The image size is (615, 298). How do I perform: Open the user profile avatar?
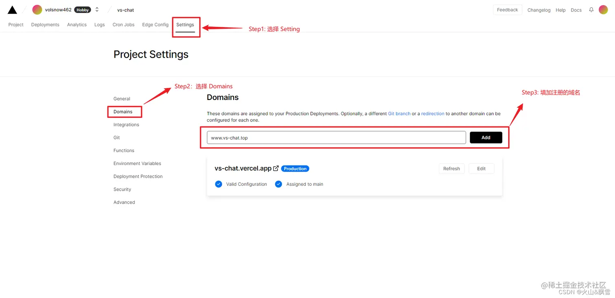[603, 10]
